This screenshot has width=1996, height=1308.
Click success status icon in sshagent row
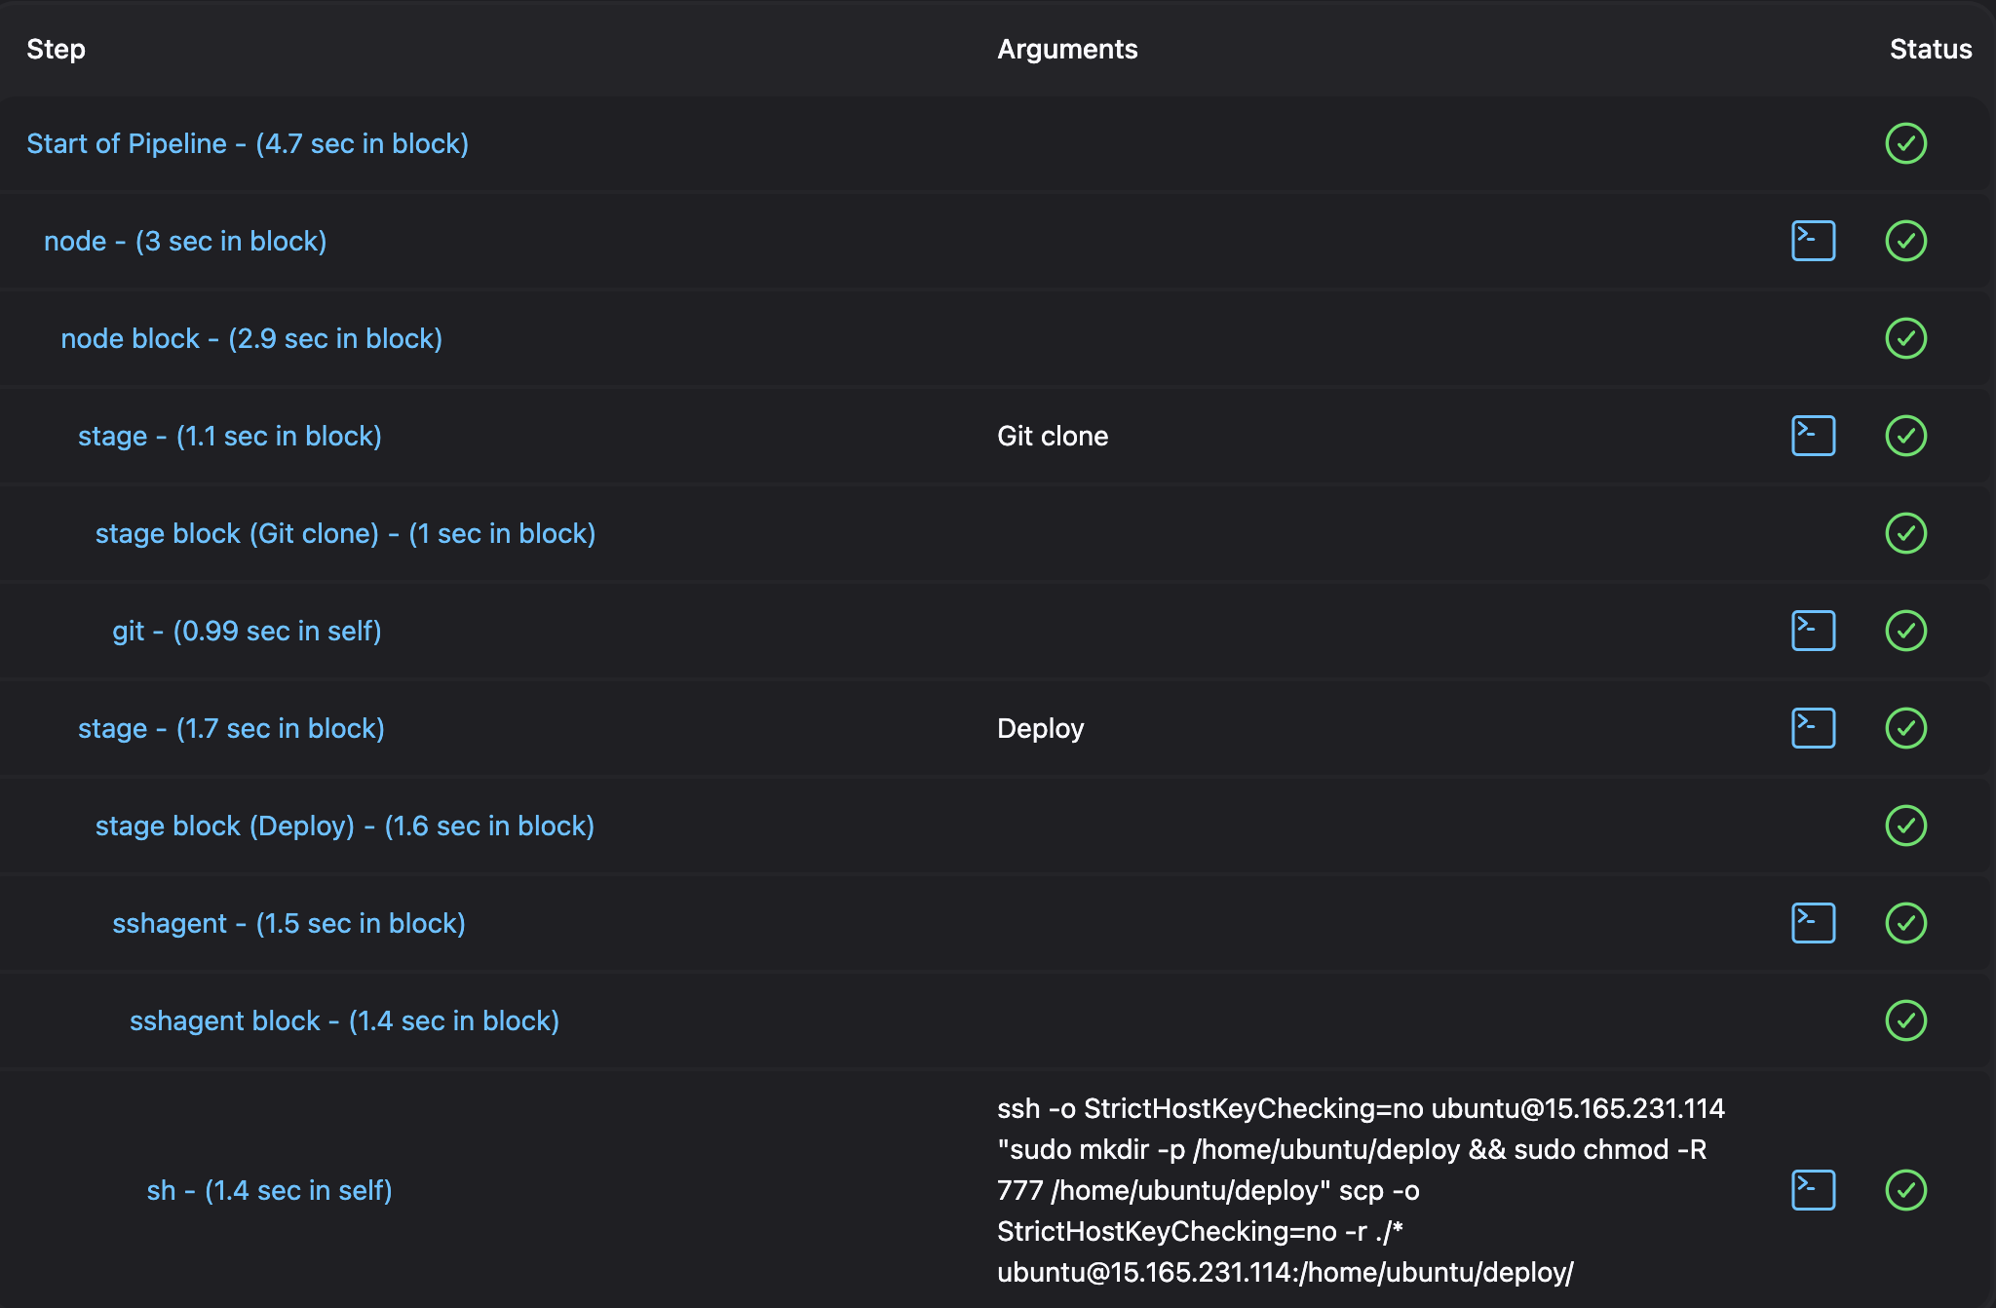1905,923
